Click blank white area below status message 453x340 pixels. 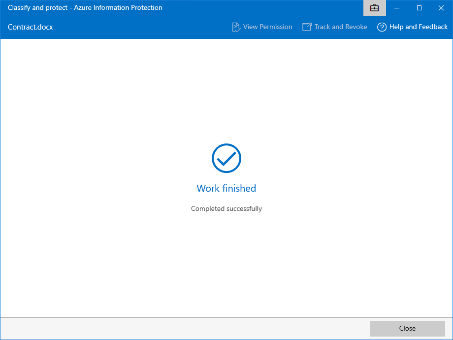click(x=226, y=266)
